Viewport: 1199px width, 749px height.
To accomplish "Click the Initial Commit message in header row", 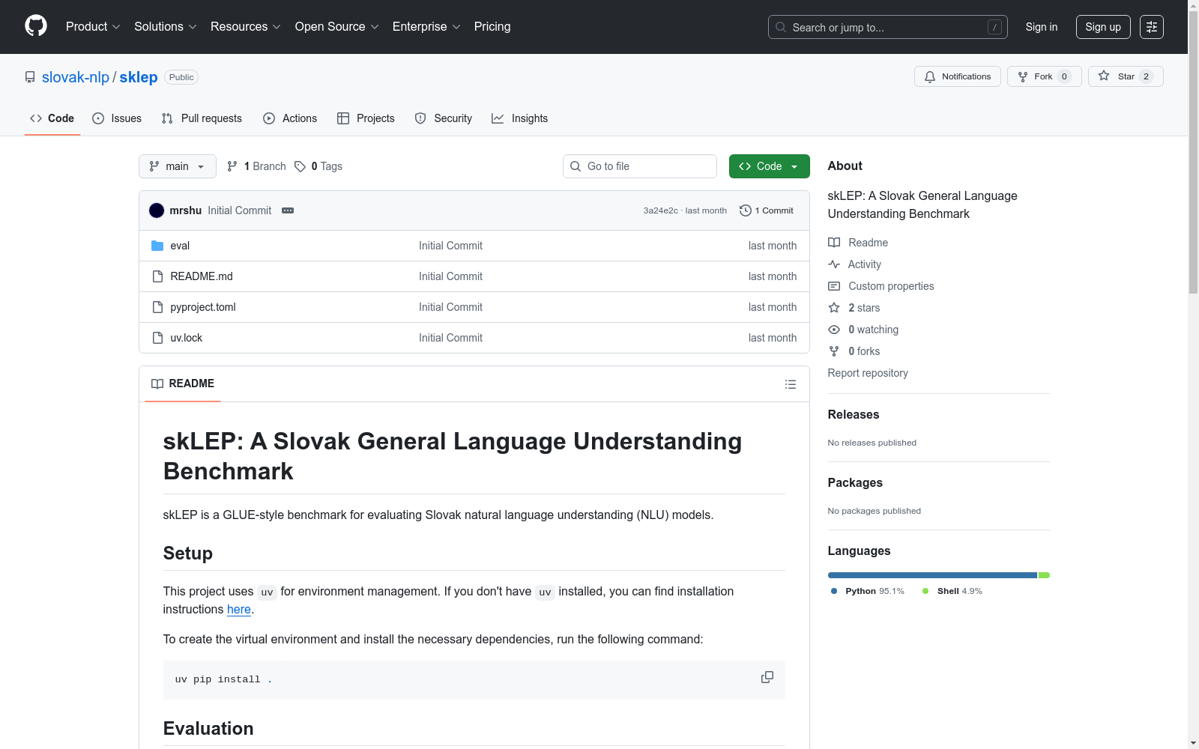I will (240, 210).
